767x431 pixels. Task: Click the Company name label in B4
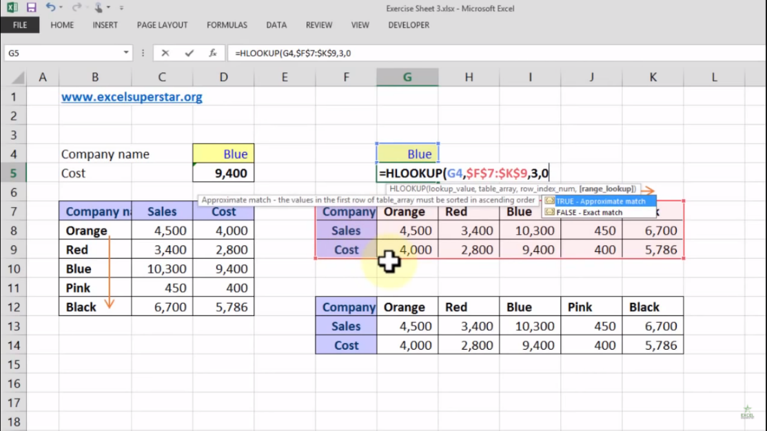point(105,154)
